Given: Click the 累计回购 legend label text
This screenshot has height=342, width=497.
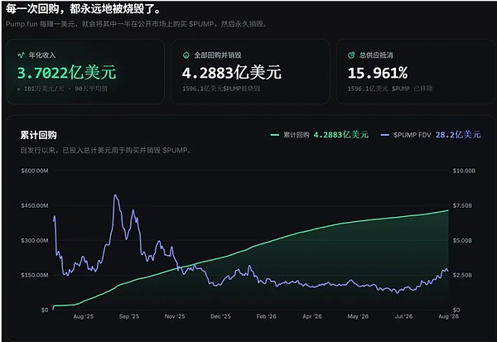Looking at the screenshot, I should (x=296, y=135).
